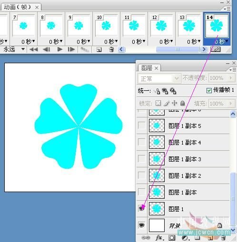This screenshot has height=242, width=237.
Task: Click link layers icon
Action: (146, 238)
